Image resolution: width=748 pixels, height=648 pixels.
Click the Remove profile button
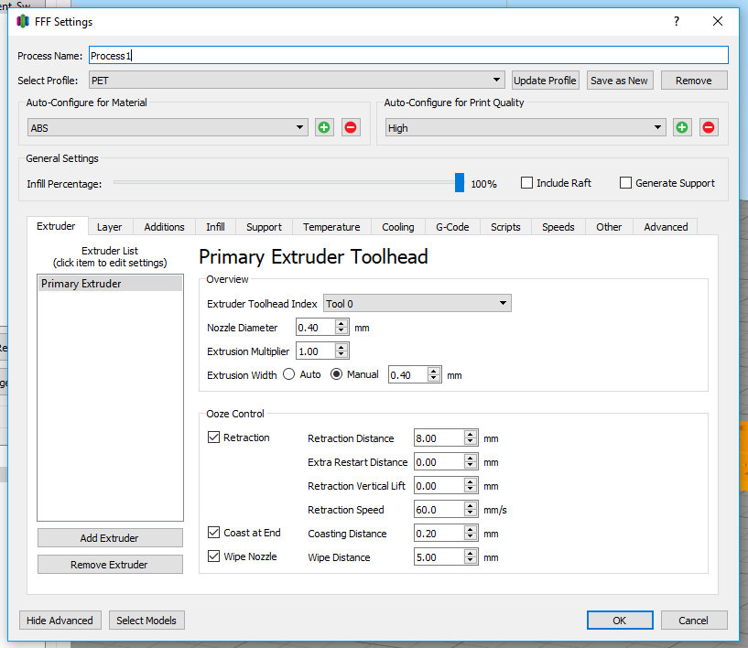694,81
